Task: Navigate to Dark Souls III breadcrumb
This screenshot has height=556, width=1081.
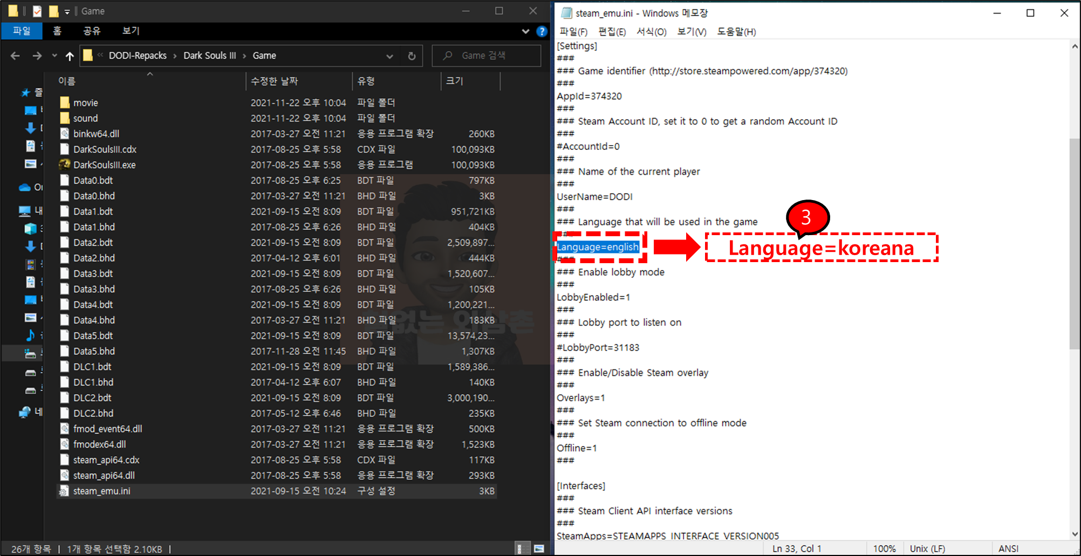Action: click(210, 56)
